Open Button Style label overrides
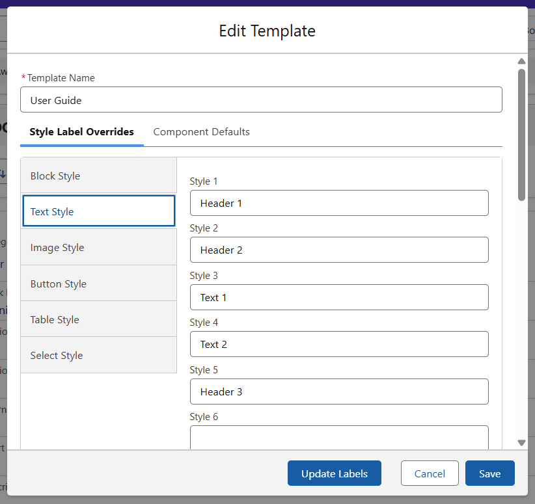 98,284
